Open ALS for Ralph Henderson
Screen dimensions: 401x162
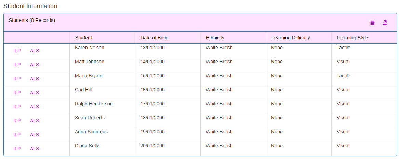tap(35, 107)
